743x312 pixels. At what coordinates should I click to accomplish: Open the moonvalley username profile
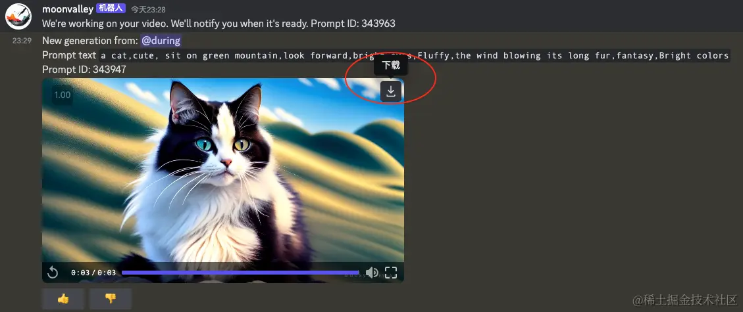68,9
